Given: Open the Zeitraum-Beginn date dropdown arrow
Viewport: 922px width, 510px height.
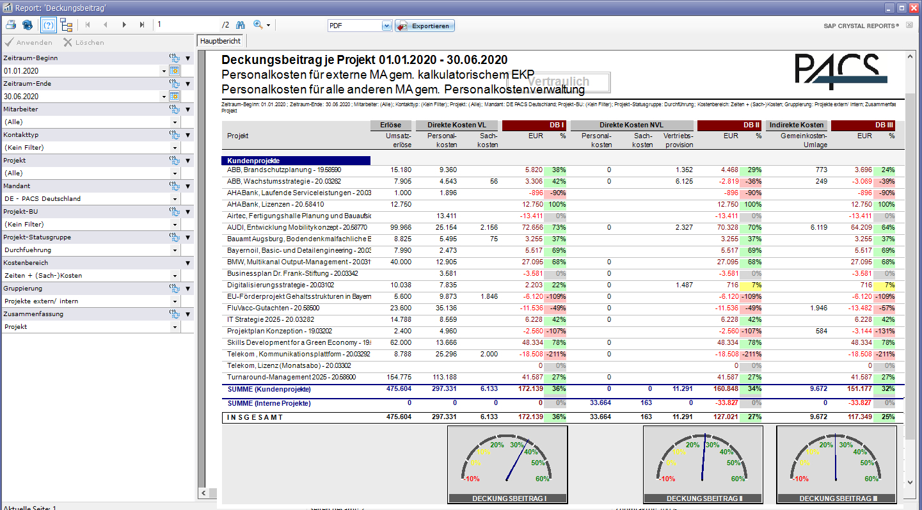Looking at the screenshot, I should click(x=164, y=71).
